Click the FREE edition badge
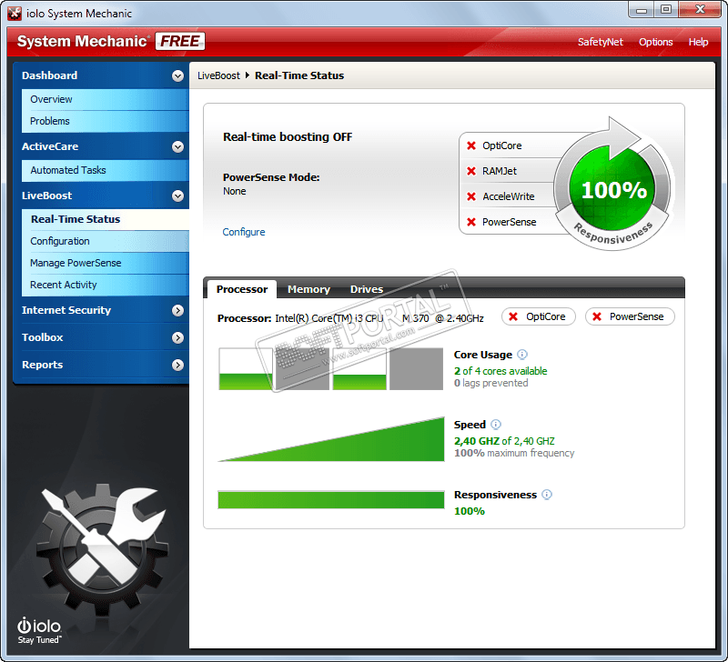Viewport: 728px width, 662px height. click(x=180, y=41)
